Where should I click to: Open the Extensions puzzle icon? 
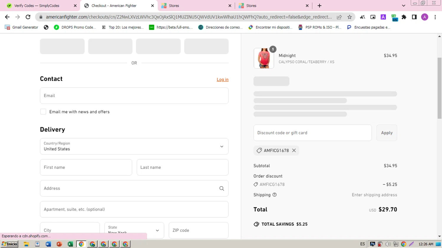[404, 17]
